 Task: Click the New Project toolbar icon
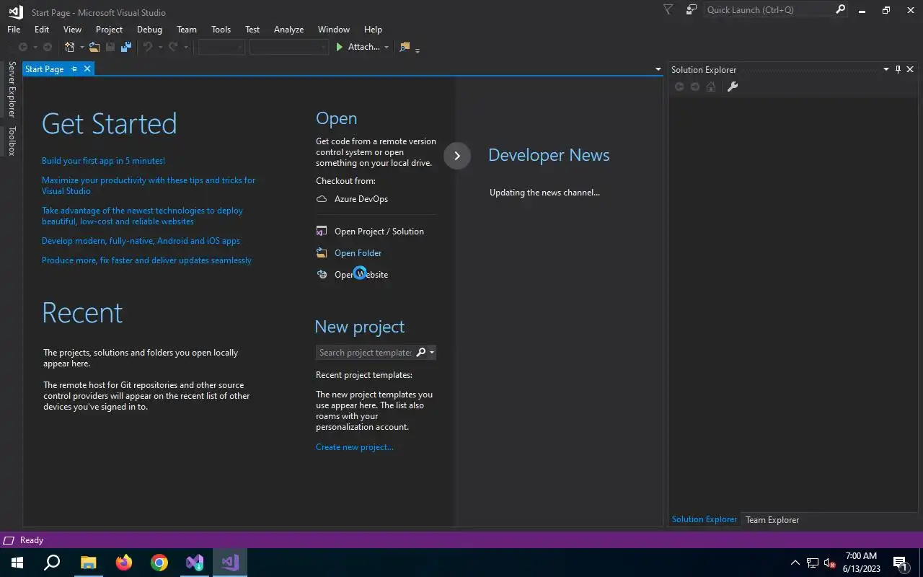coord(70,47)
